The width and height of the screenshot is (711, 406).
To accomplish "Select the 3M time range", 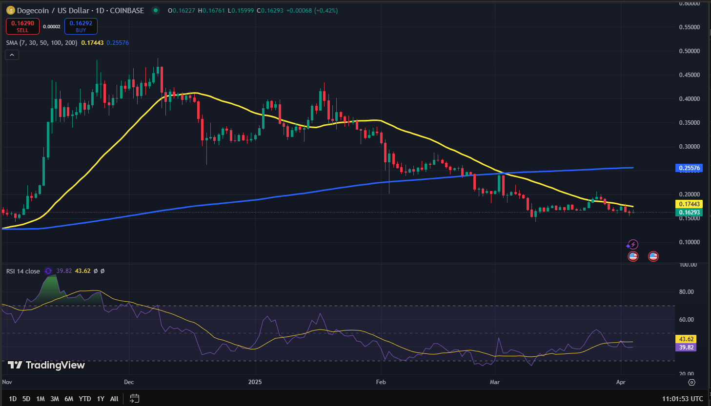I will (x=55, y=399).
